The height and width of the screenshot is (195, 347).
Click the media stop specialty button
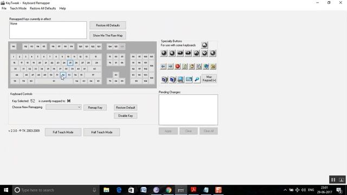click(x=172, y=53)
